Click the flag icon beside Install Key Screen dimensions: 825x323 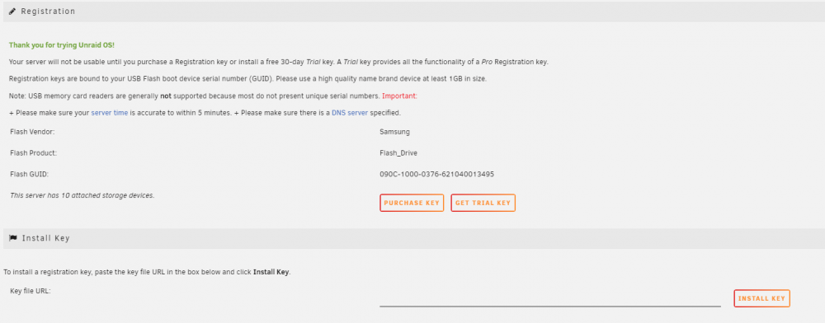13,238
